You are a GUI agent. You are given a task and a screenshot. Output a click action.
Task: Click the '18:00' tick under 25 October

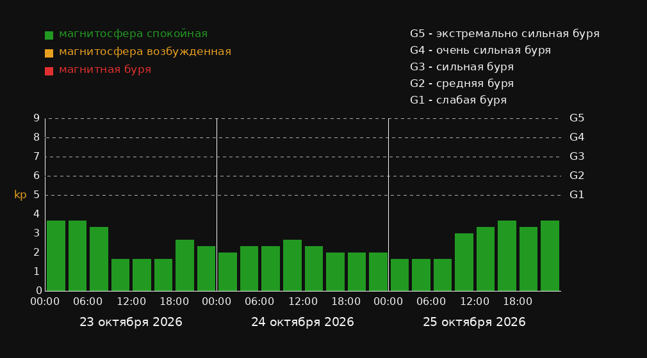coord(518,302)
